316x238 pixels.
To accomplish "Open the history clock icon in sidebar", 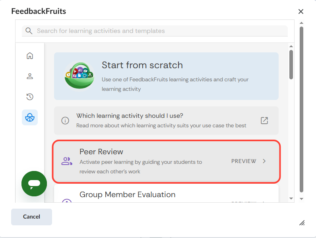I will [30, 97].
